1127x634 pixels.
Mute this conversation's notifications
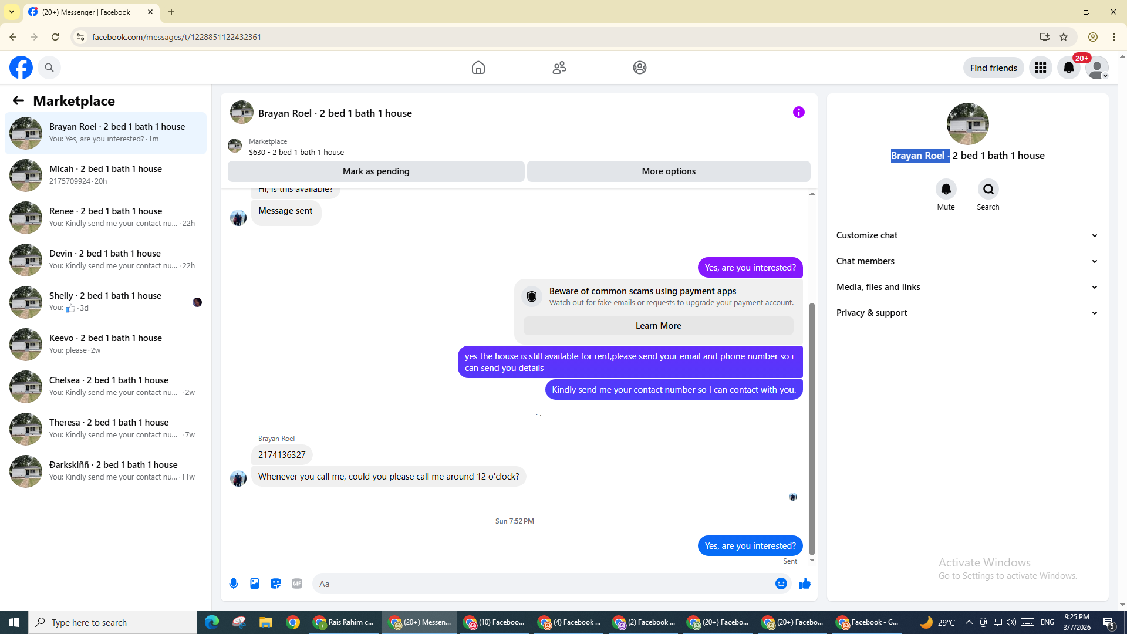pos(946,190)
